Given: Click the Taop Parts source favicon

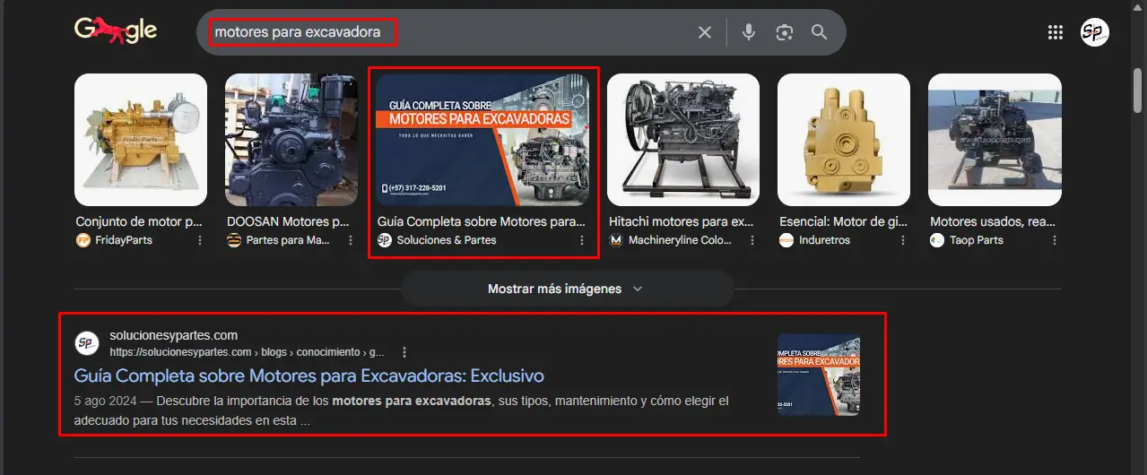Looking at the screenshot, I should (x=937, y=240).
